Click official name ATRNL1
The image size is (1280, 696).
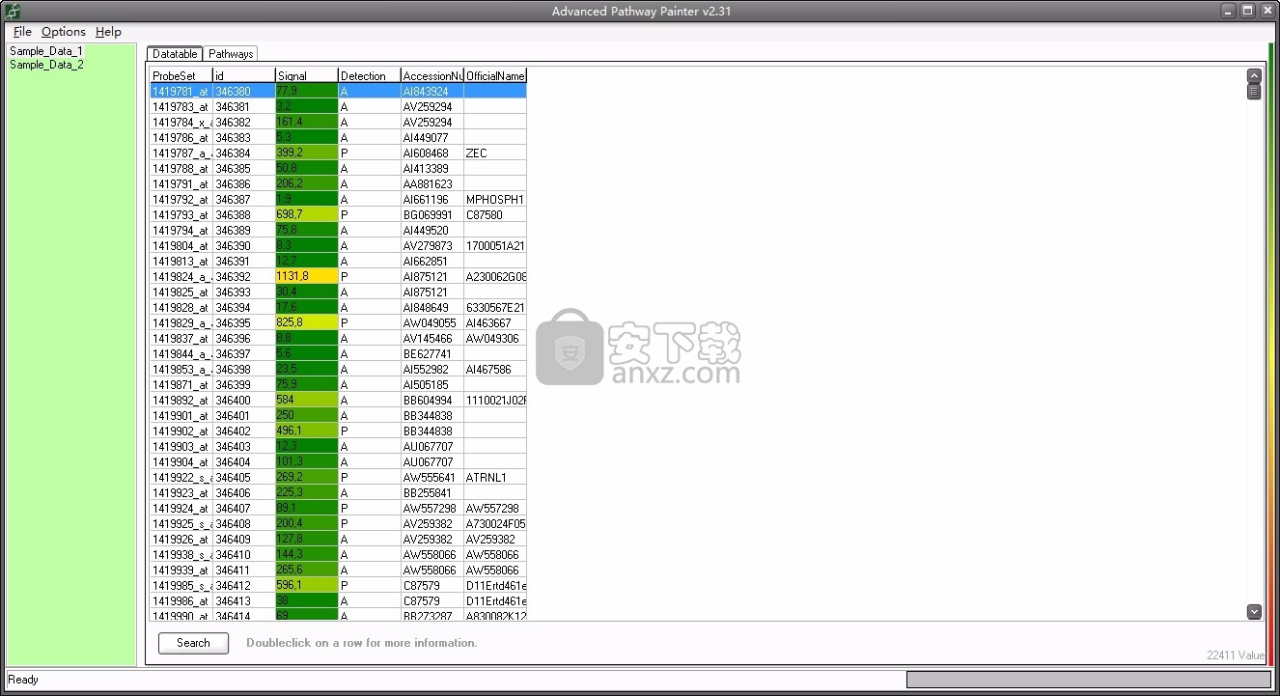point(495,477)
